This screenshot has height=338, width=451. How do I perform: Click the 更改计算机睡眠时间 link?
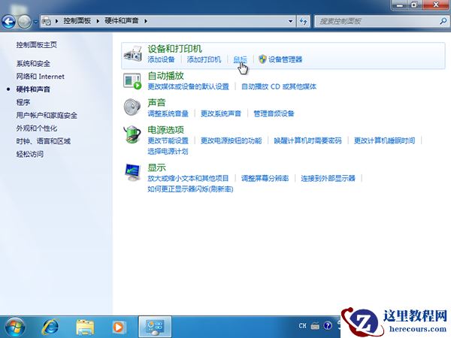pyautogui.click(x=385, y=140)
